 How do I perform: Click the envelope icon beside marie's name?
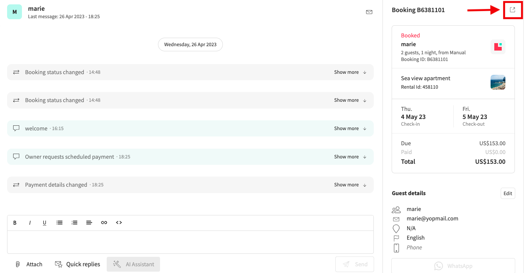click(x=369, y=12)
